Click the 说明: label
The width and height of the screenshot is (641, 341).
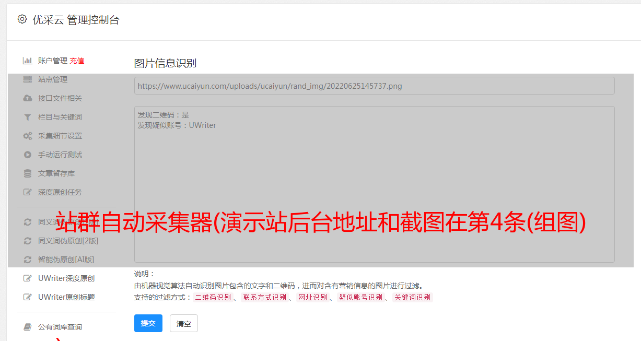pyautogui.click(x=145, y=274)
